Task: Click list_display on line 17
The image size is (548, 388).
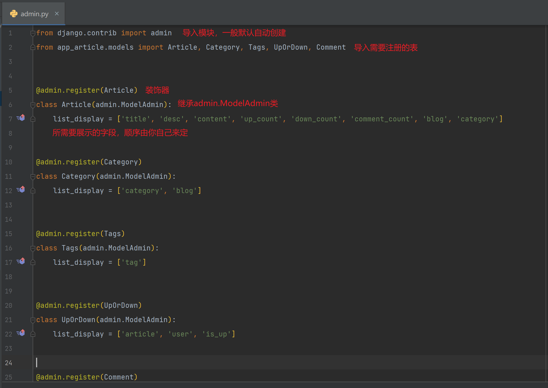Action: click(x=79, y=262)
